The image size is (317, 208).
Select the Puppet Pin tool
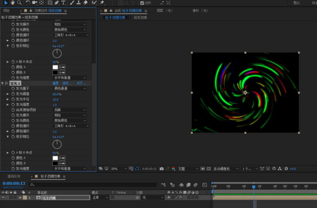[x=102, y=2]
